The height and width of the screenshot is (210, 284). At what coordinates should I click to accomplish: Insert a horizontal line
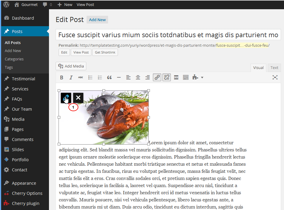tap(119, 77)
